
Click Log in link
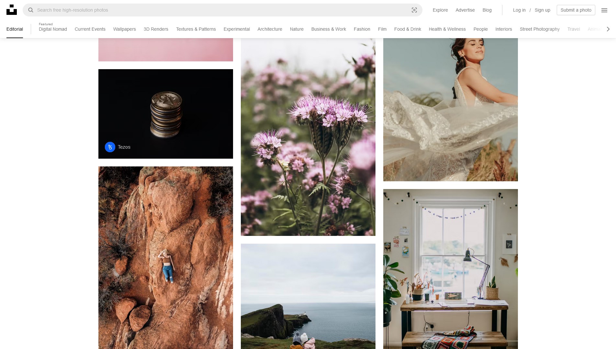coord(519,10)
